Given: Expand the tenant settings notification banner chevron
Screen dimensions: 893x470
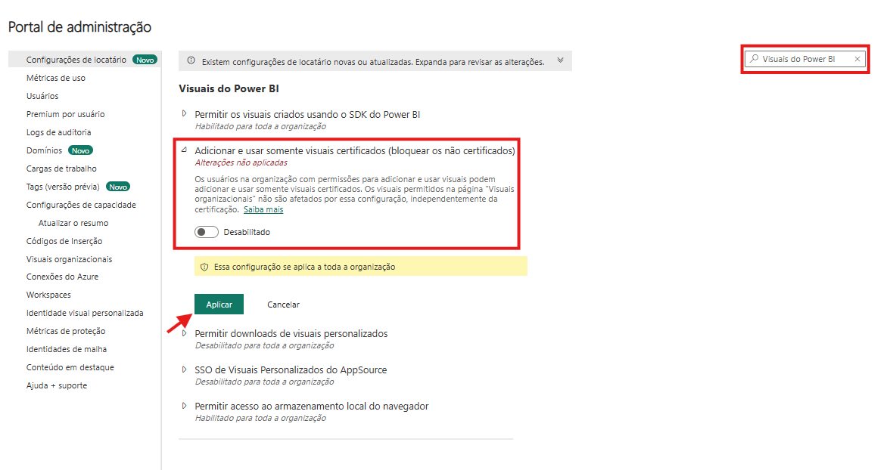Looking at the screenshot, I should tap(560, 60).
